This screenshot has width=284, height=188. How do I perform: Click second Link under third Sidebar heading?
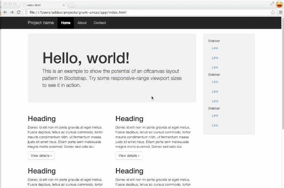(x=215, y=125)
